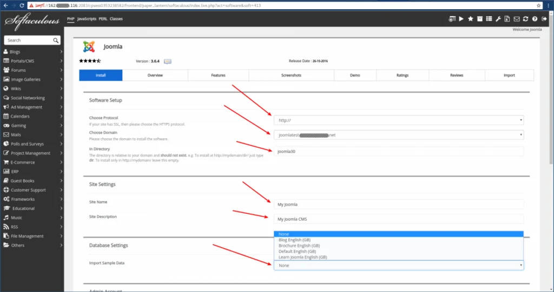Open Edit Settings wrench icon
The height and width of the screenshot is (292, 554).
[498, 19]
